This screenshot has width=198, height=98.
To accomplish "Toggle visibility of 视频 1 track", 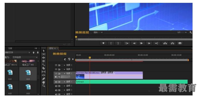I will (x=56, y=74).
